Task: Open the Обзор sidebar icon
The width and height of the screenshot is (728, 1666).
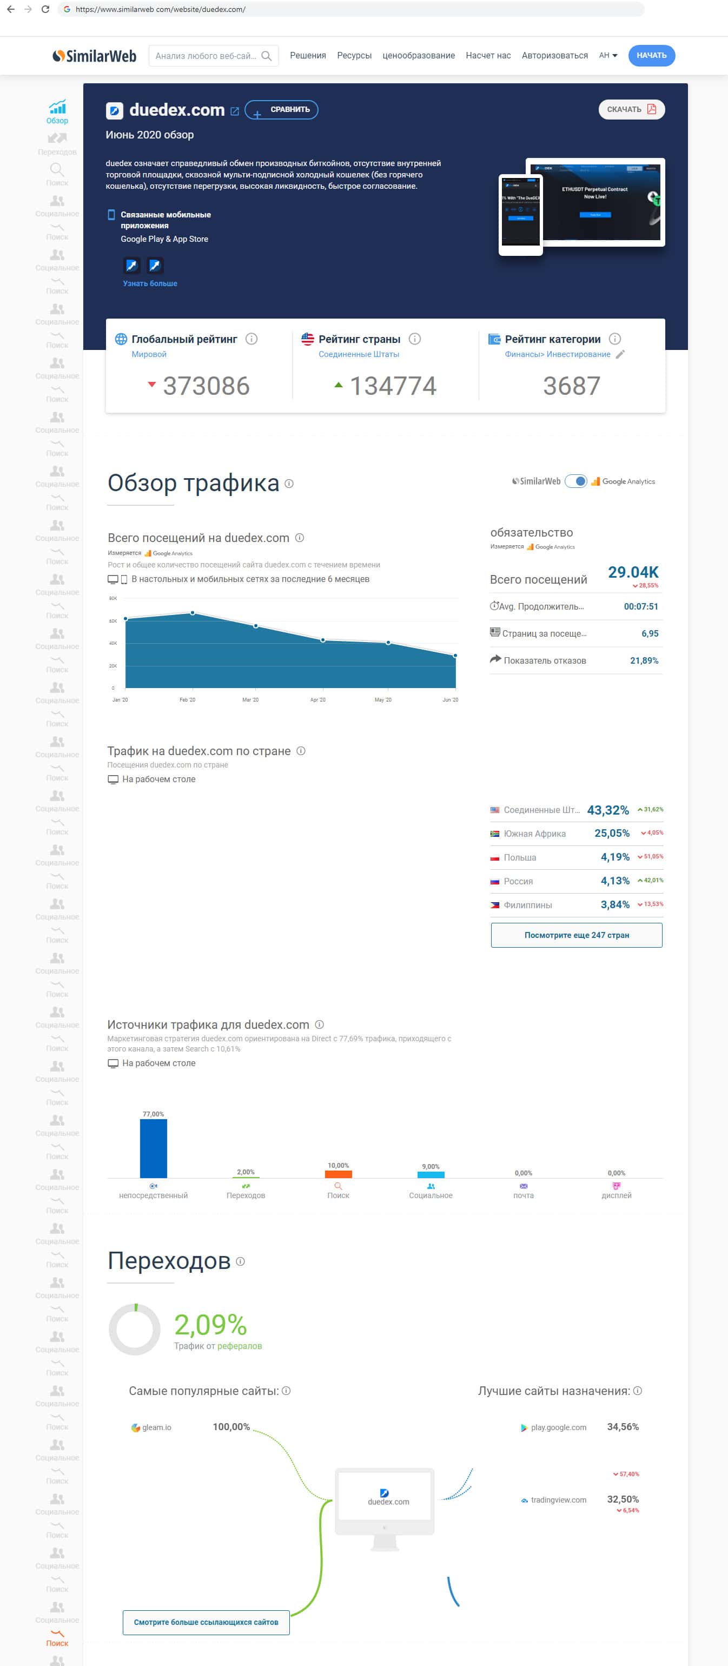Action: [x=57, y=112]
